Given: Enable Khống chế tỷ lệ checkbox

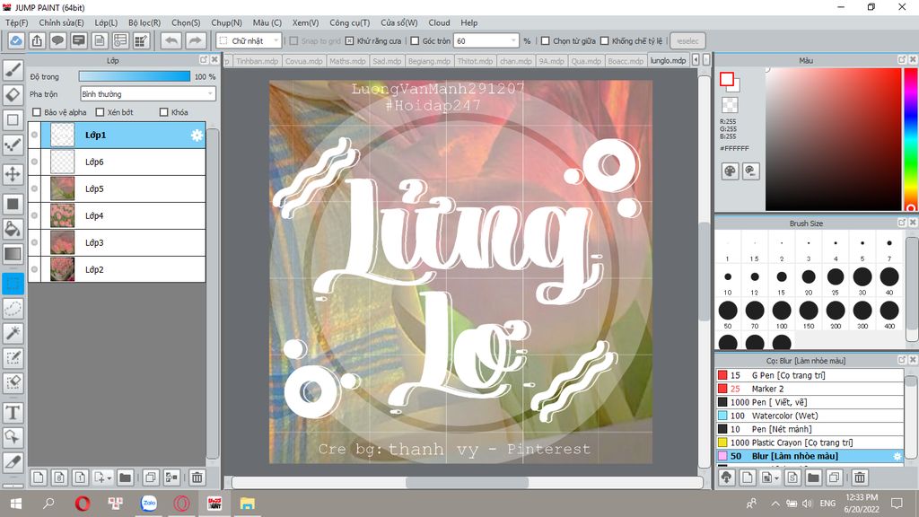Looking at the screenshot, I should click(x=604, y=41).
